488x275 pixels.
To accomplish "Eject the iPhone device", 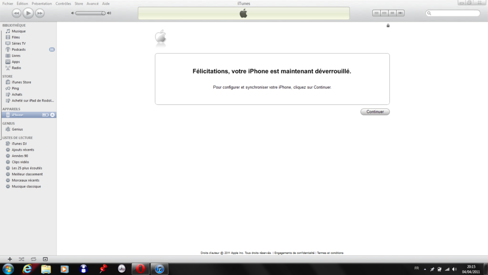I will coord(52,115).
